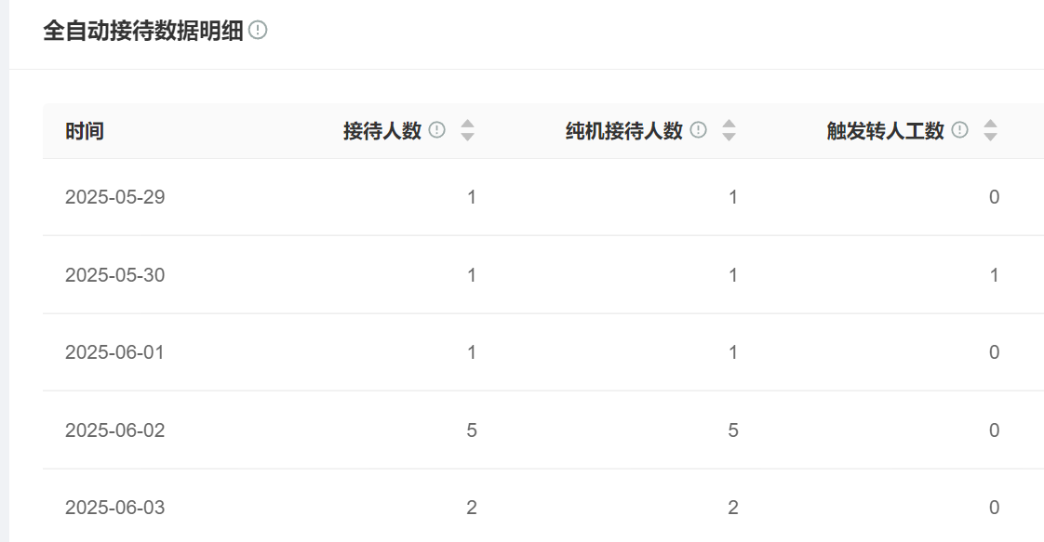Click info icon next to 接待人数 header
Image resolution: width=1044 pixels, height=542 pixels.
[436, 129]
